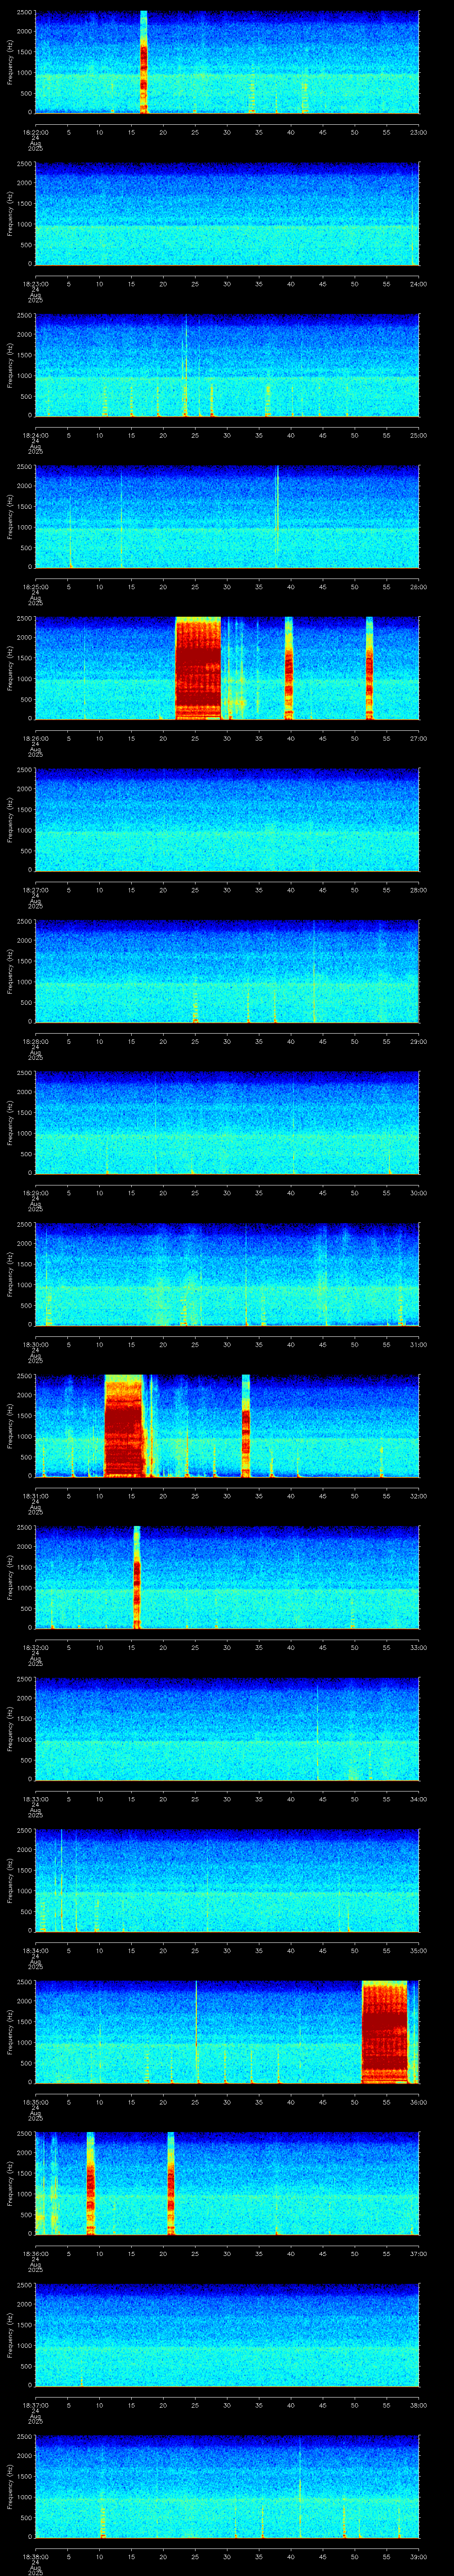Image resolution: width=454 pixels, height=2576 pixels.
Task: Click the 18:37:00 start time label
Action: 35,2404
